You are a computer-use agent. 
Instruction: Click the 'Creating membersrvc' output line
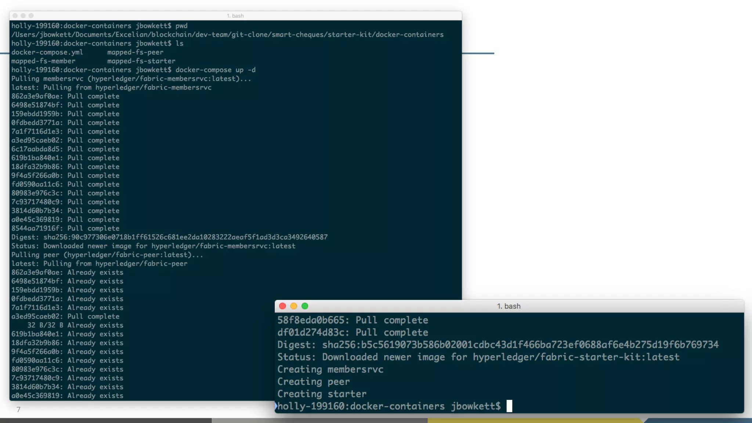[x=330, y=369]
